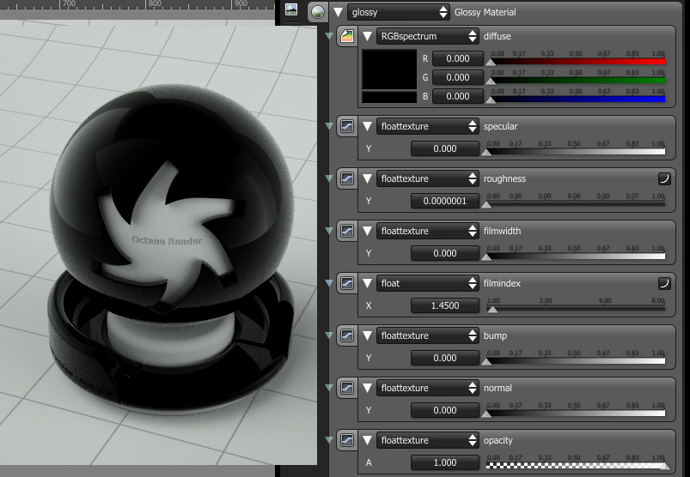Click the diffuse R value field
The height and width of the screenshot is (477, 690).
(458, 58)
